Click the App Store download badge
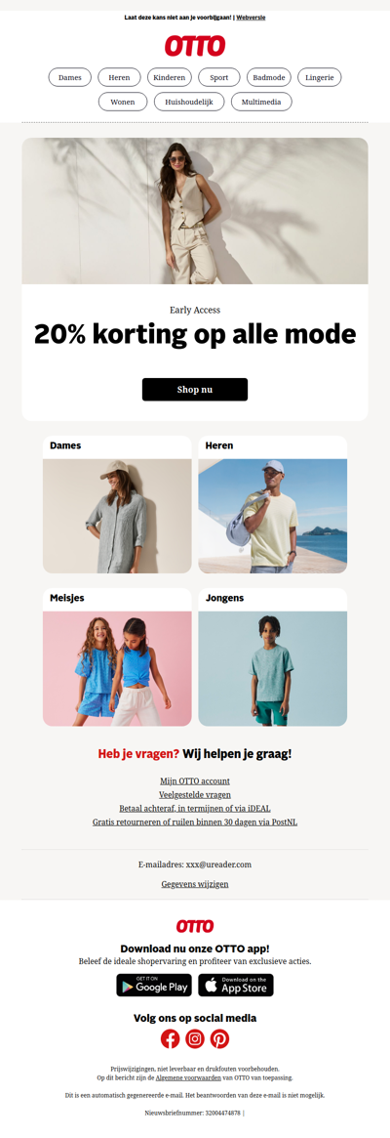This screenshot has height=1138, width=390. click(x=236, y=985)
